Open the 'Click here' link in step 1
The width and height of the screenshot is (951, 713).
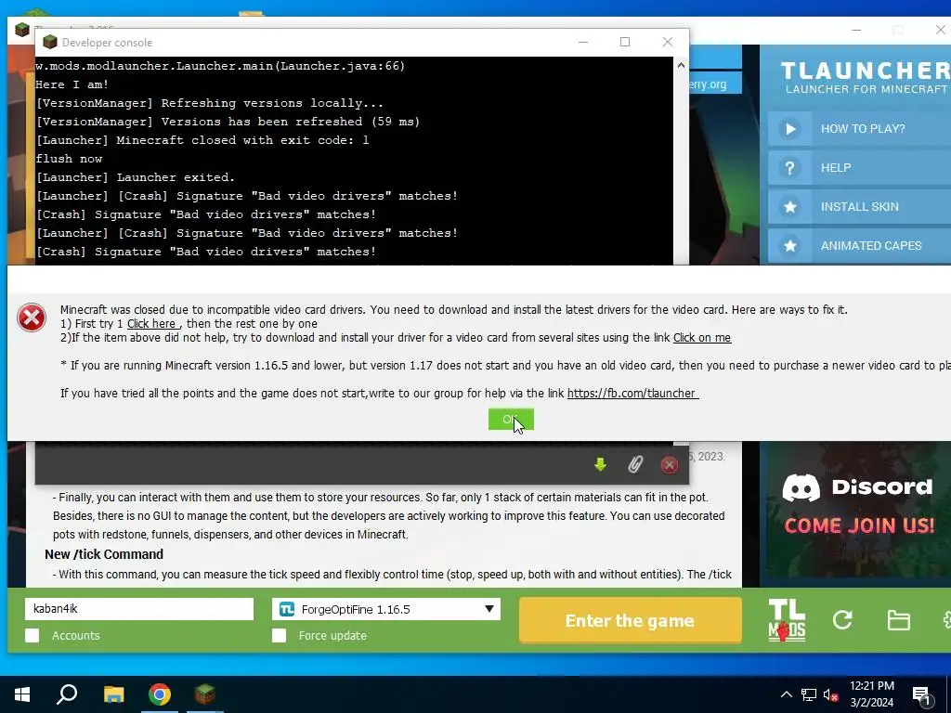point(151,324)
